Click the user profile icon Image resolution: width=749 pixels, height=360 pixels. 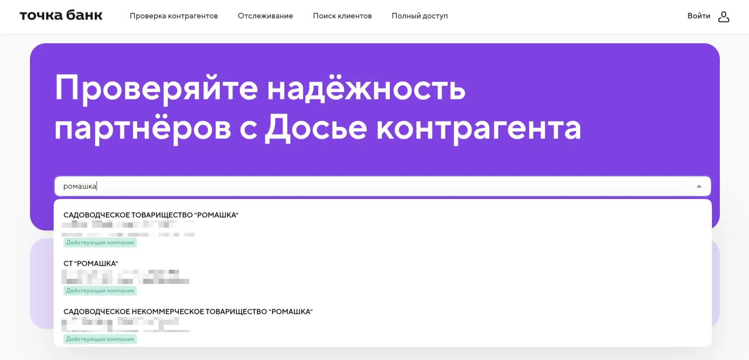(723, 17)
